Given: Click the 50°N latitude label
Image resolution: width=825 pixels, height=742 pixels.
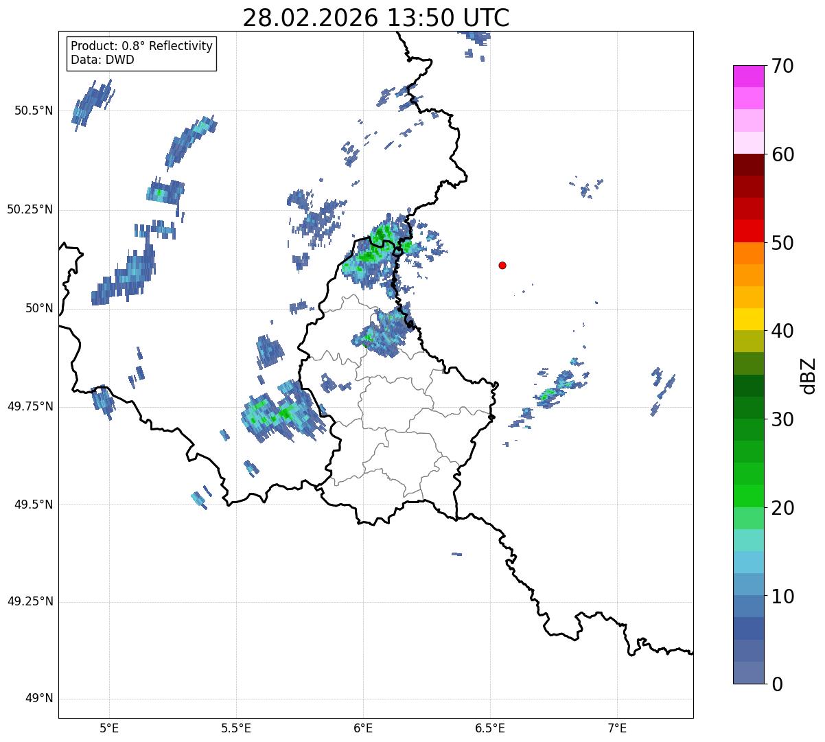Looking at the screenshot, I should click(x=39, y=308).
